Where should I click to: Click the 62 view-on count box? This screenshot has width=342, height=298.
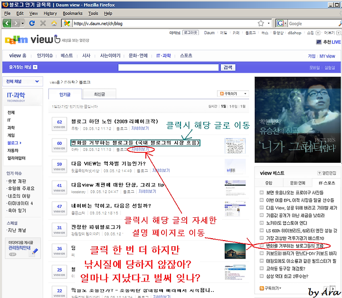[59, 124]
